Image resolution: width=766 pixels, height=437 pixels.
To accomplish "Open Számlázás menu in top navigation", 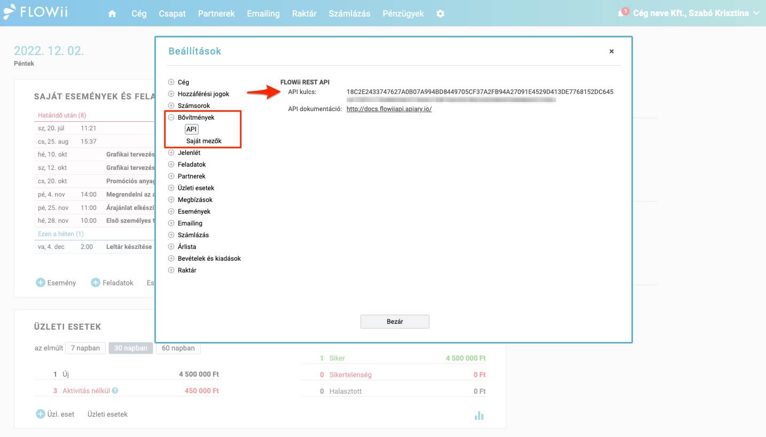I will (349, 14).
